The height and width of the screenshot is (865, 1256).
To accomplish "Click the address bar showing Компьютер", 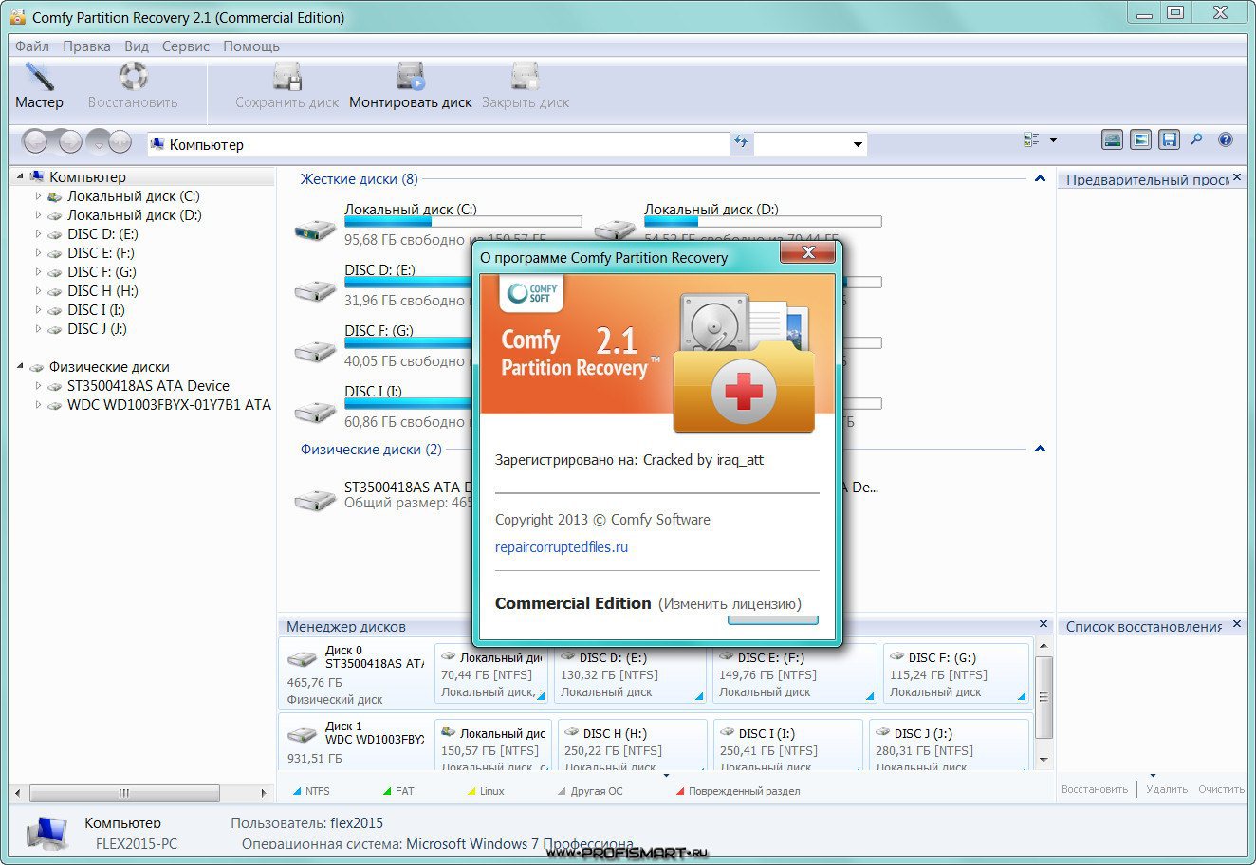I will pyautogui.click(x=438, y=144).
